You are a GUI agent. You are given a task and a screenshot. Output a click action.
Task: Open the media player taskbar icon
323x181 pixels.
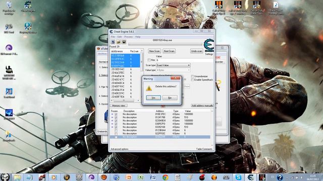click(54, 177)
